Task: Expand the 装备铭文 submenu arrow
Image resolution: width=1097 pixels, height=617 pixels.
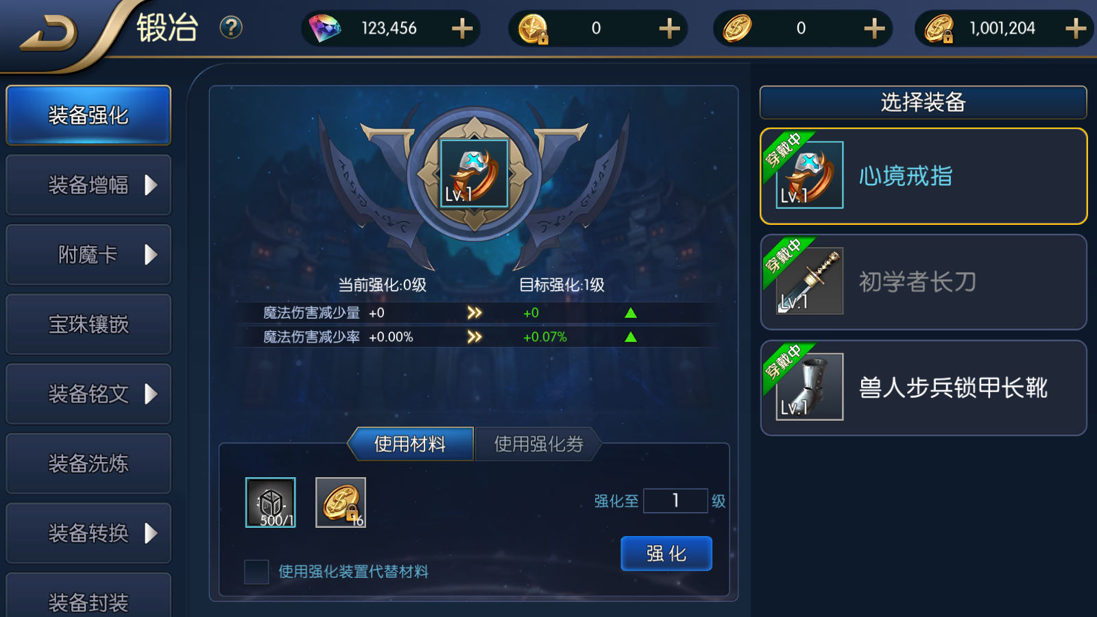Action: tap(152, 394)
